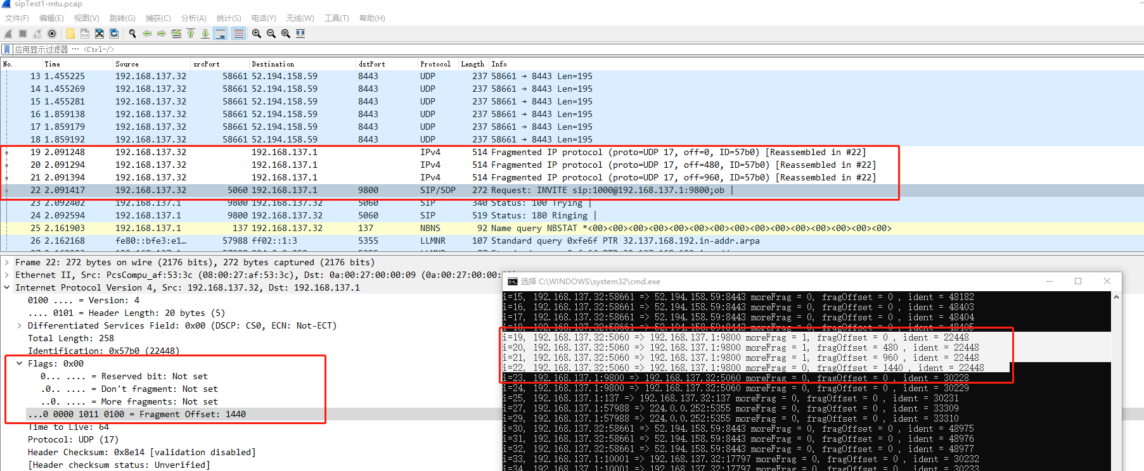Stop the running capture
The height and width of the screenshot is (471, 1144).
[23, 34]
